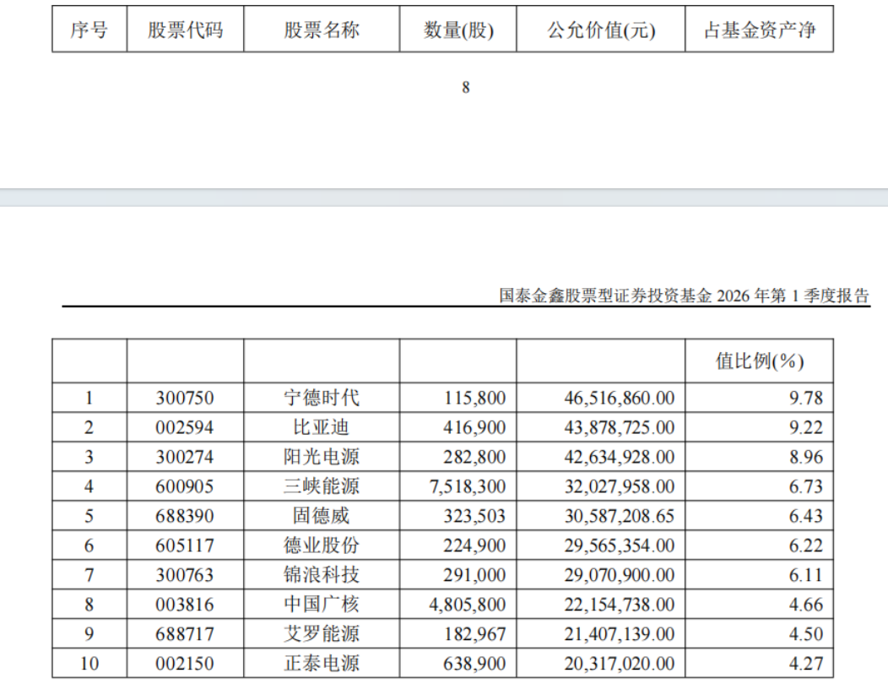Click fair value 32,027,958.00
Screen dimensions: 888x684
pyautogui.click(x=619, y=486)
